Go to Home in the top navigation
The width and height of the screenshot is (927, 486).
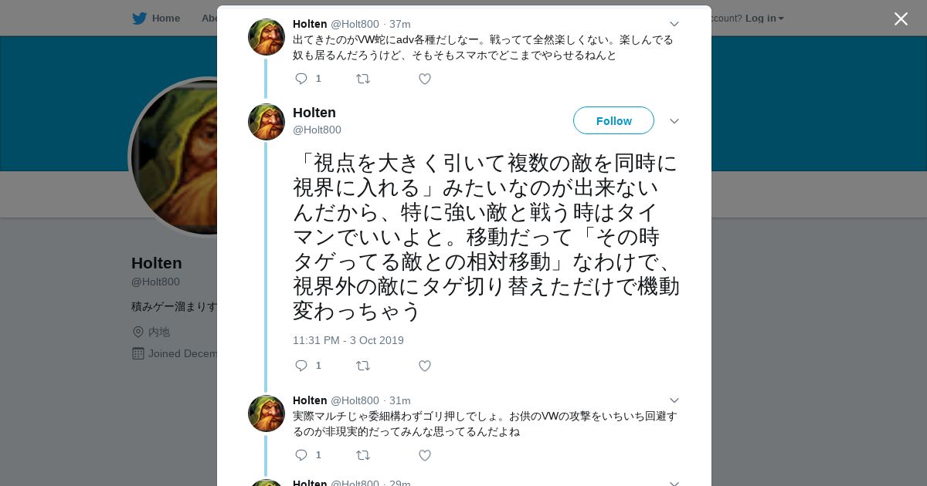tap(165, 18)
